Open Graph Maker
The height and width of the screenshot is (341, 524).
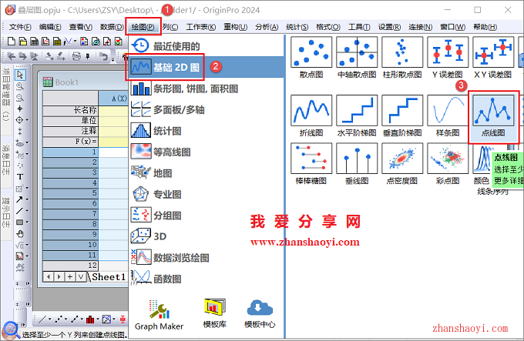pyautogui.click(x=159, y=315)
